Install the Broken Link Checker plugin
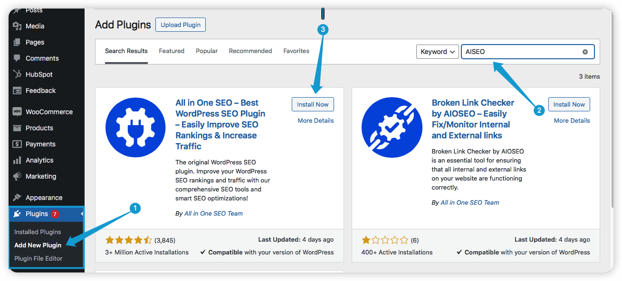The image size is (622, 281). (x=569, y=104)
